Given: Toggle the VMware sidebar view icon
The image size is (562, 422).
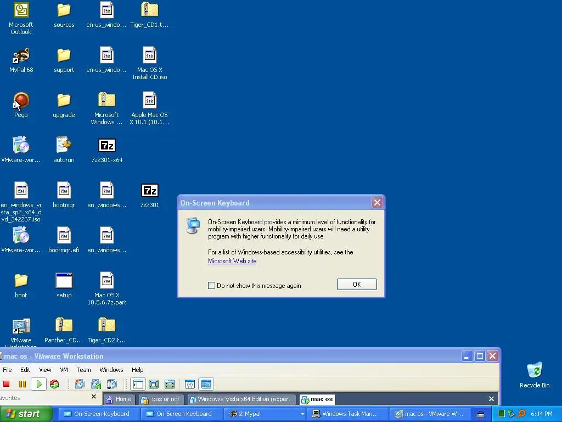Looking at the screenshot, I should pos(138,384).
